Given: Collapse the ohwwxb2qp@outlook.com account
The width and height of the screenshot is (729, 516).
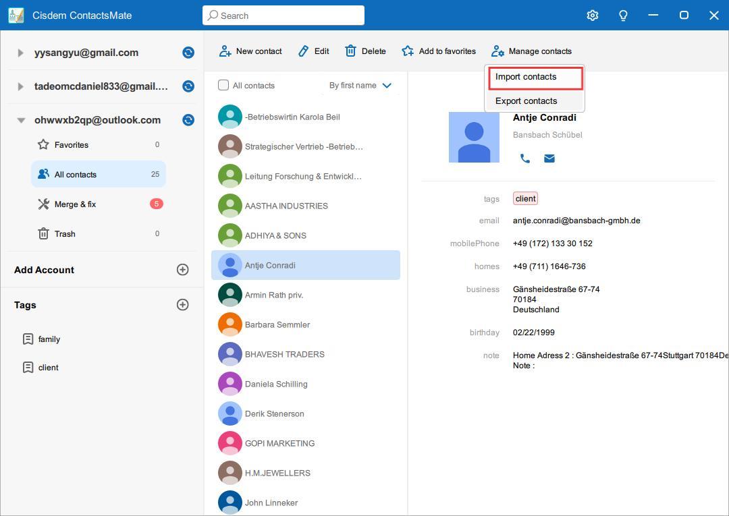Looking at the screenshot, I should point(21,120).
